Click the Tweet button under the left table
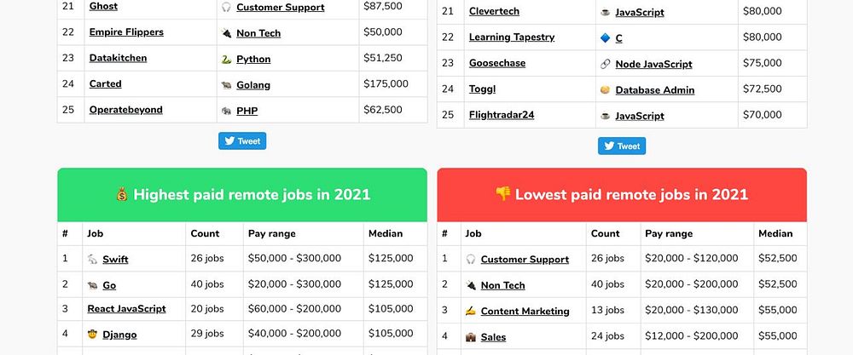Image resolution: width=853 pixels, height=355 pixels. pos(242,141)
